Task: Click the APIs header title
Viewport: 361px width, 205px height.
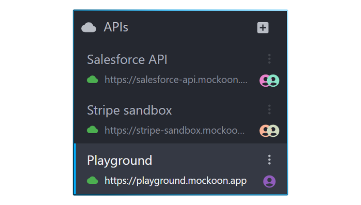Action: click(116, 27)
